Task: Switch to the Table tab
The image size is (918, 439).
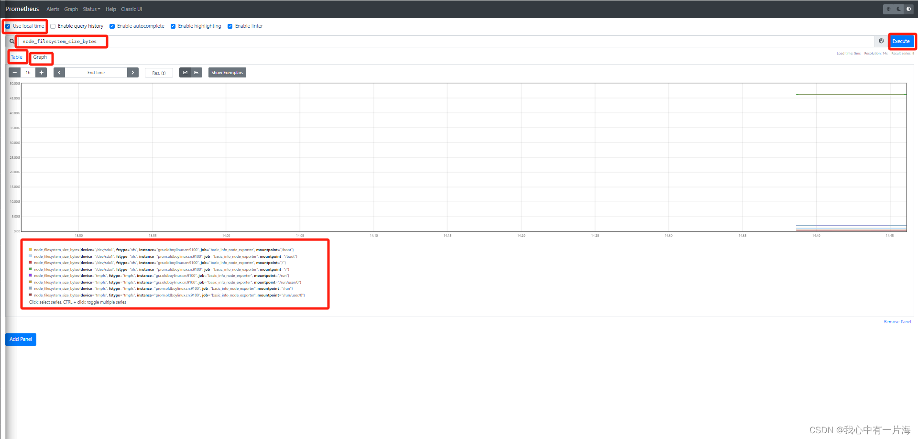Action: pyautogui.click(x=17, y=57)
